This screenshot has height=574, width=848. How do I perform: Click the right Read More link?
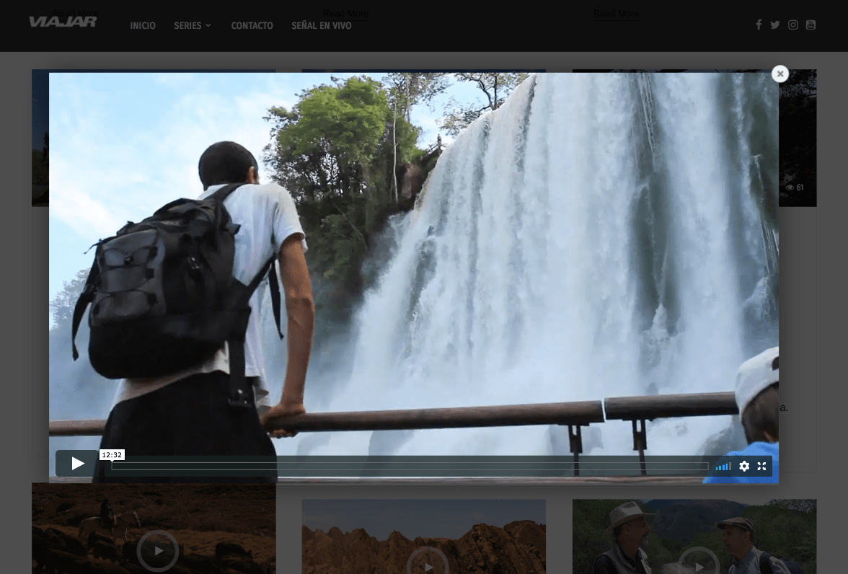pyautogui.click(x=616, y=14)
